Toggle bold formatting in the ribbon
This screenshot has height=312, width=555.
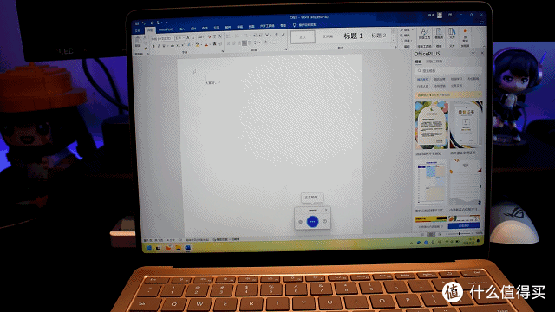coord(153,46)
